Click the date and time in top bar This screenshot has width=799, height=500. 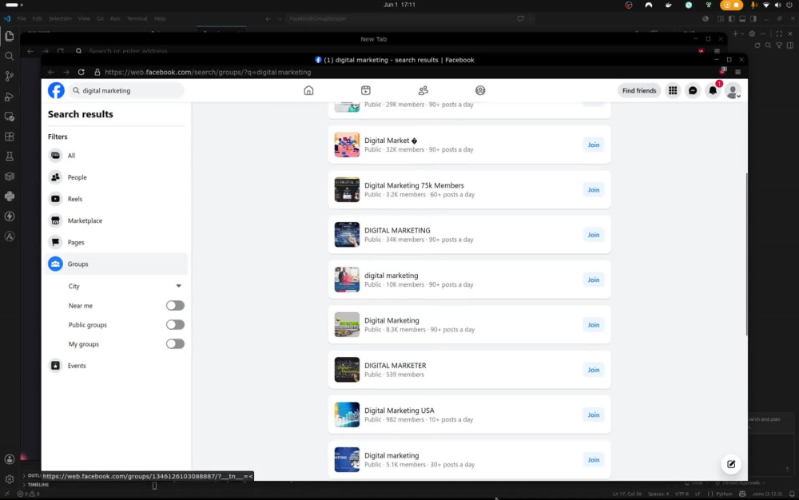399,5
